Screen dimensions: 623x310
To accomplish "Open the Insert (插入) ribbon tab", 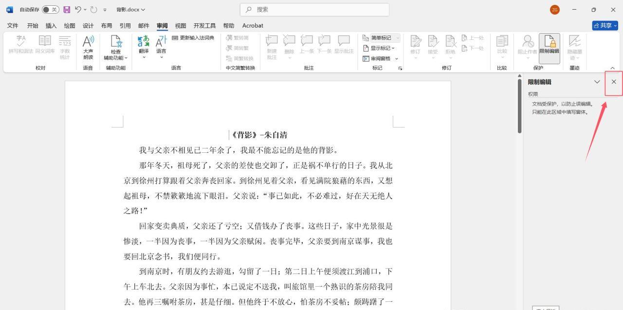I will point(51,25).
